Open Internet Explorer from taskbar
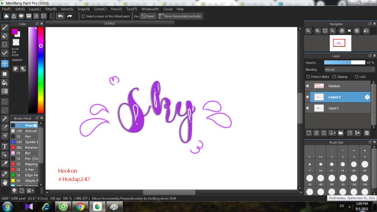 pyautogui.click(x=46, y=206)
